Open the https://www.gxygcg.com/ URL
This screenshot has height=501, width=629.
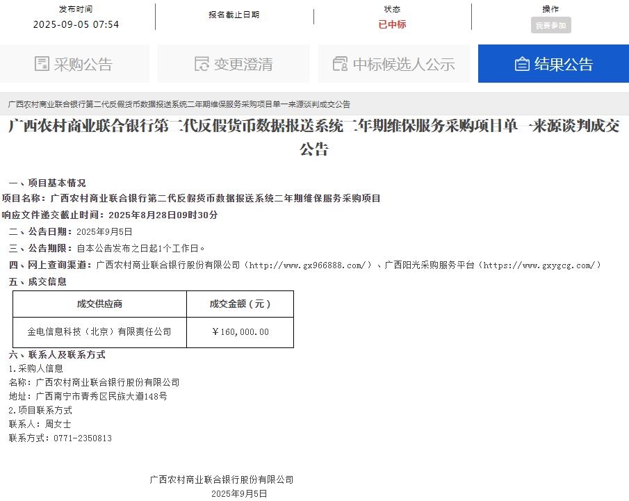539,265
